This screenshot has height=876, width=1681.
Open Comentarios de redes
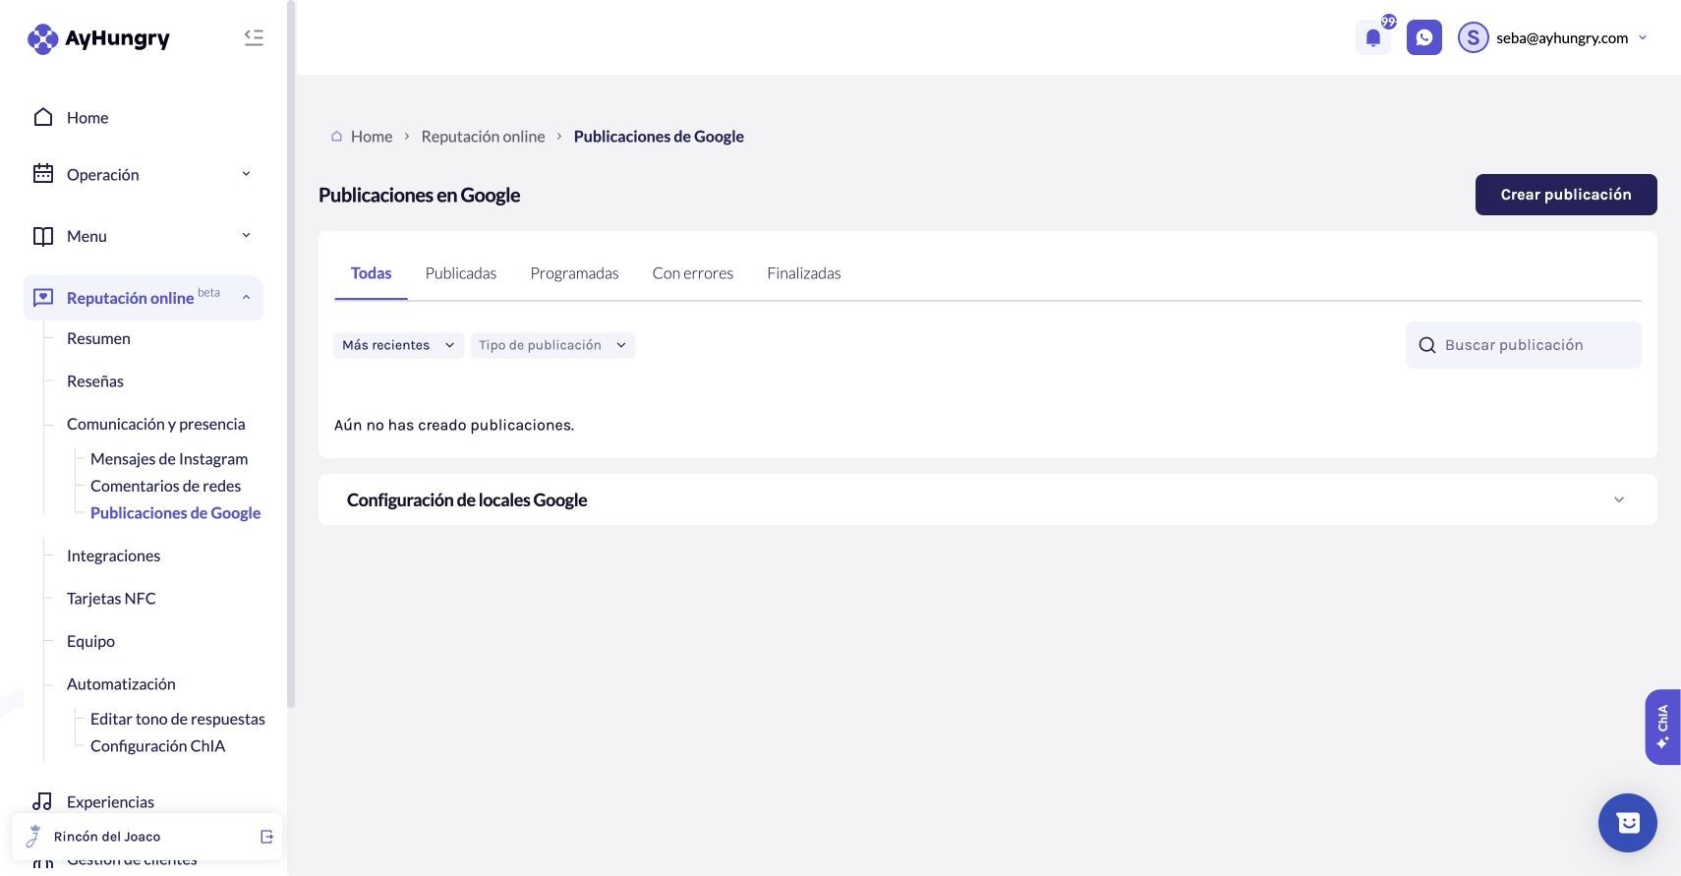[x=165, y=486]
